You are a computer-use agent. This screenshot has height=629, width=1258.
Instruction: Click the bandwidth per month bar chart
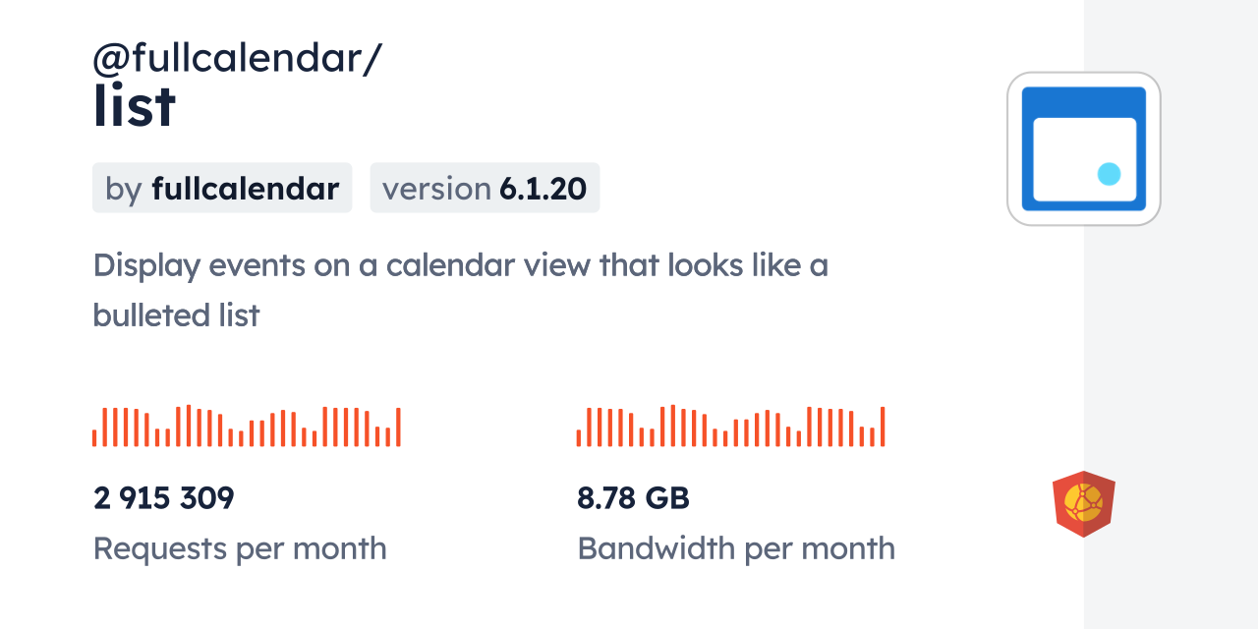tap(730, 427)
